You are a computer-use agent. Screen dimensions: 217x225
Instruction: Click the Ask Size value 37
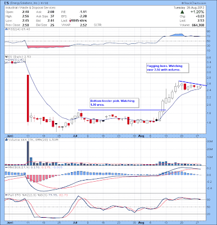point(52,16)
